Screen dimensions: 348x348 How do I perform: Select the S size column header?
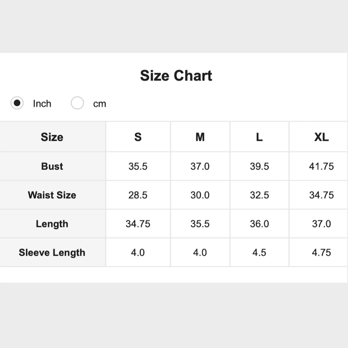pyautogui.click(x=138, y=137)
